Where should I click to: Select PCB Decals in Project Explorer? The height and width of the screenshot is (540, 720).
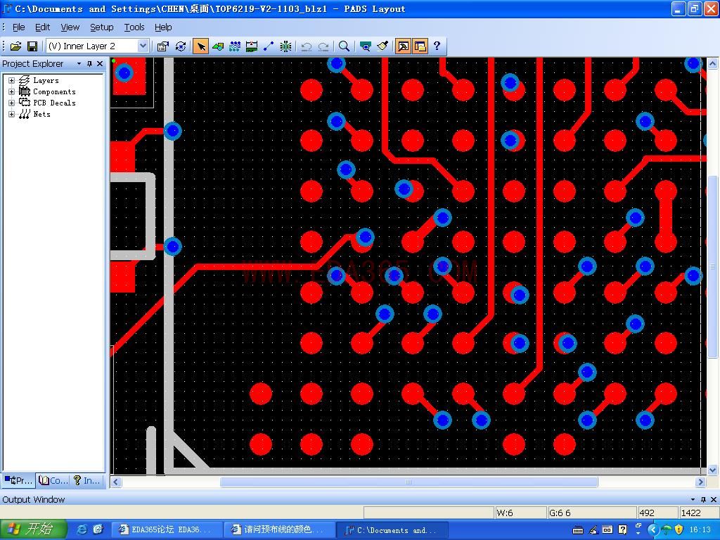(x=54, y=103)
